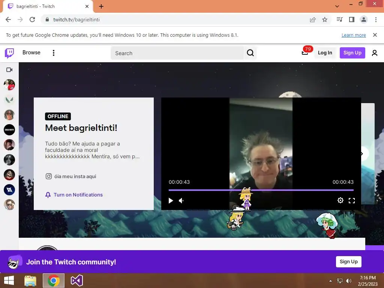Open the last sidebar avatar with sunglasses
This screenshot has width=384, height=288.
(x=9, y=205)
